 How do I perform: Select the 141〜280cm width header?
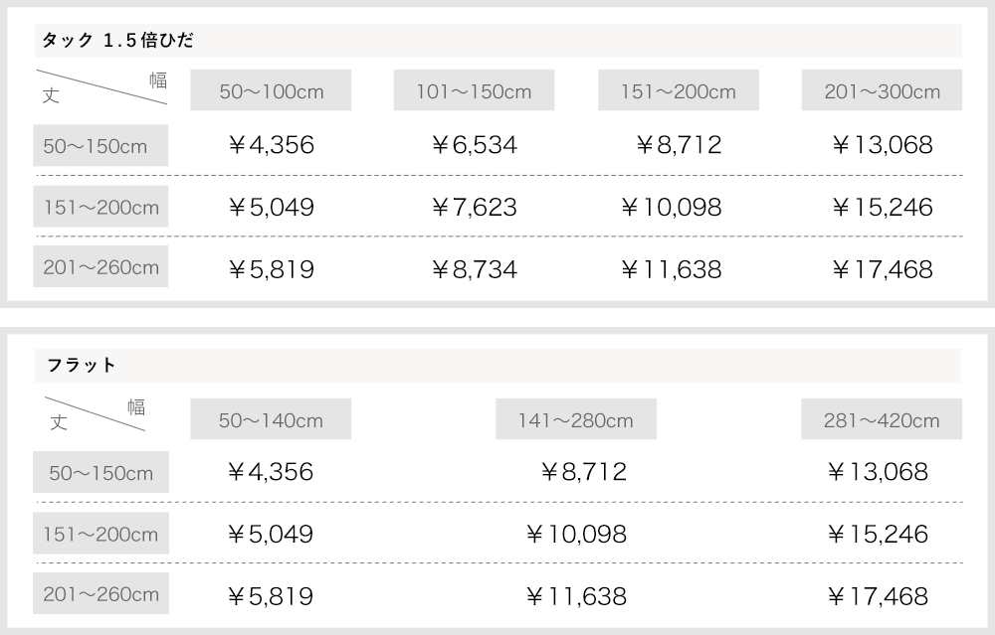(575, 420)
